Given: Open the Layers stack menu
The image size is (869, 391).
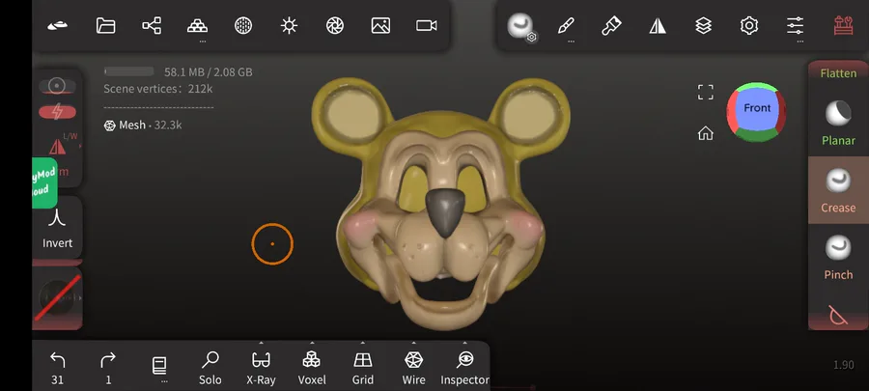Looking at the screenshot, I should (x=703, y=25).
